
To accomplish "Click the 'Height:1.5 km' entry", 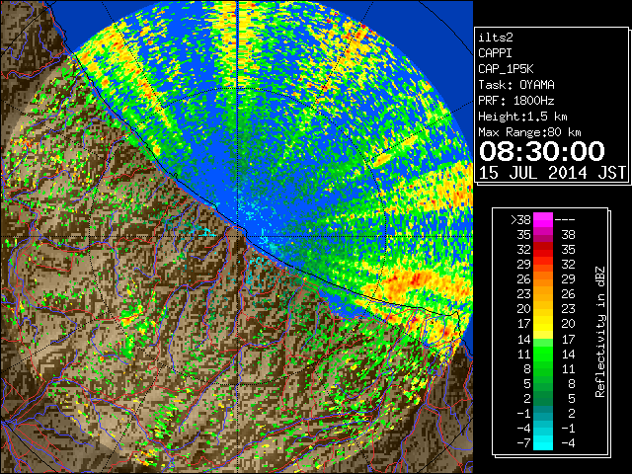I will coord(522,117).
